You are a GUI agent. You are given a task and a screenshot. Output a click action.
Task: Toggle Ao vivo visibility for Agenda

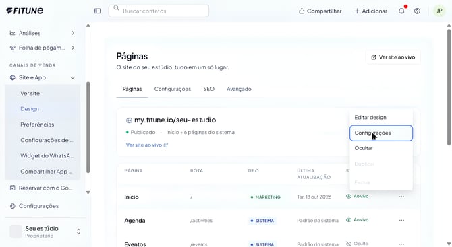pos(357,220)
